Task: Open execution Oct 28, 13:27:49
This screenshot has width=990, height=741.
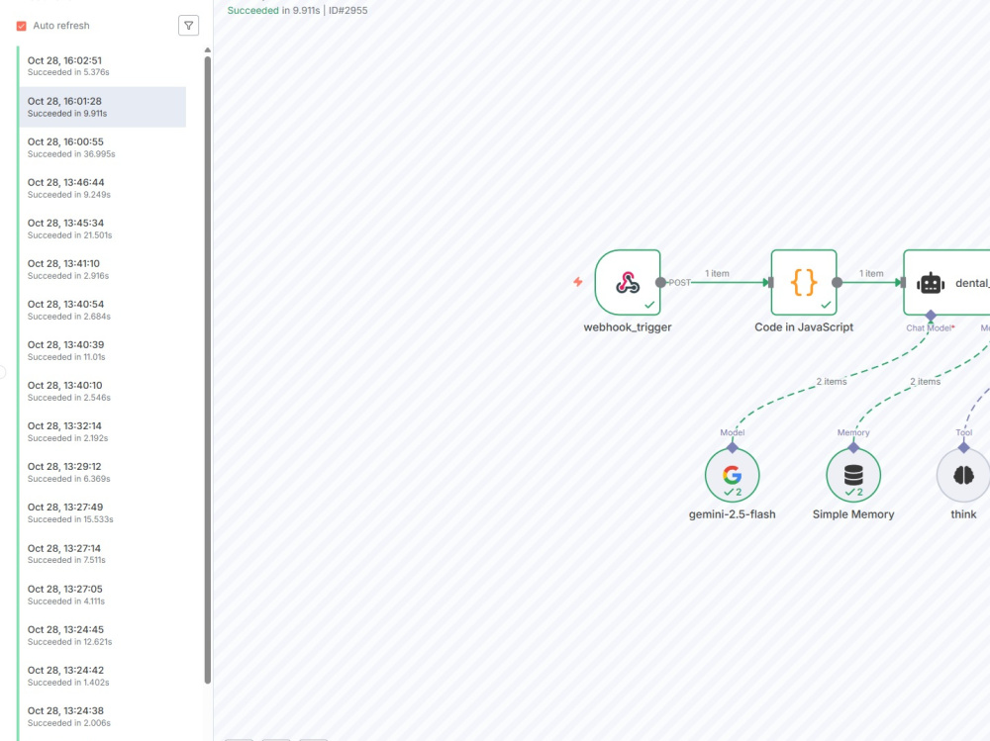Action: (102, 513)
